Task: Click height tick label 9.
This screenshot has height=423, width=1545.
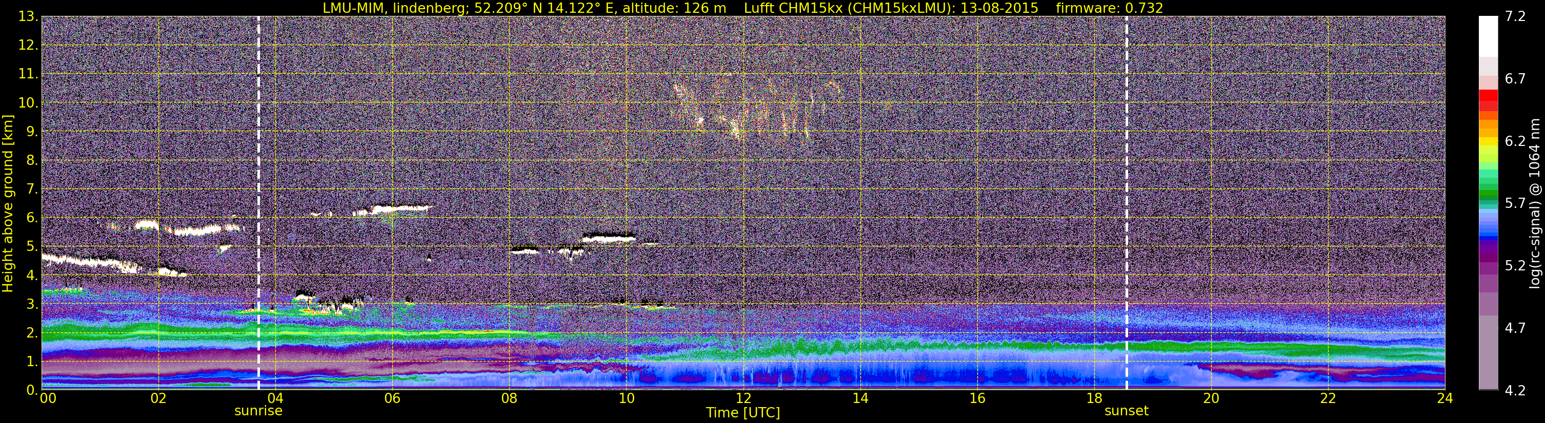Action: pyautogui.click(x=31, y=132)
